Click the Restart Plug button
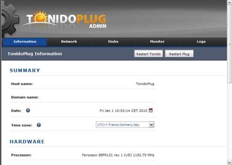The image size is (232, 165). pos(179,54)
